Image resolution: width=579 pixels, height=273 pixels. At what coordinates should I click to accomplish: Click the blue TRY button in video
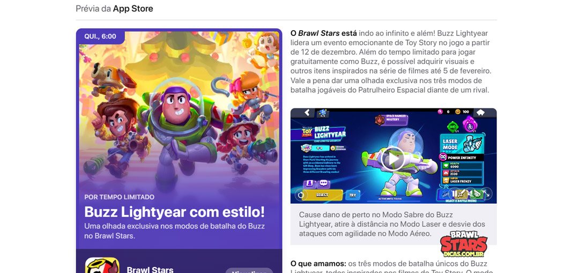click(x=353, y=195)
